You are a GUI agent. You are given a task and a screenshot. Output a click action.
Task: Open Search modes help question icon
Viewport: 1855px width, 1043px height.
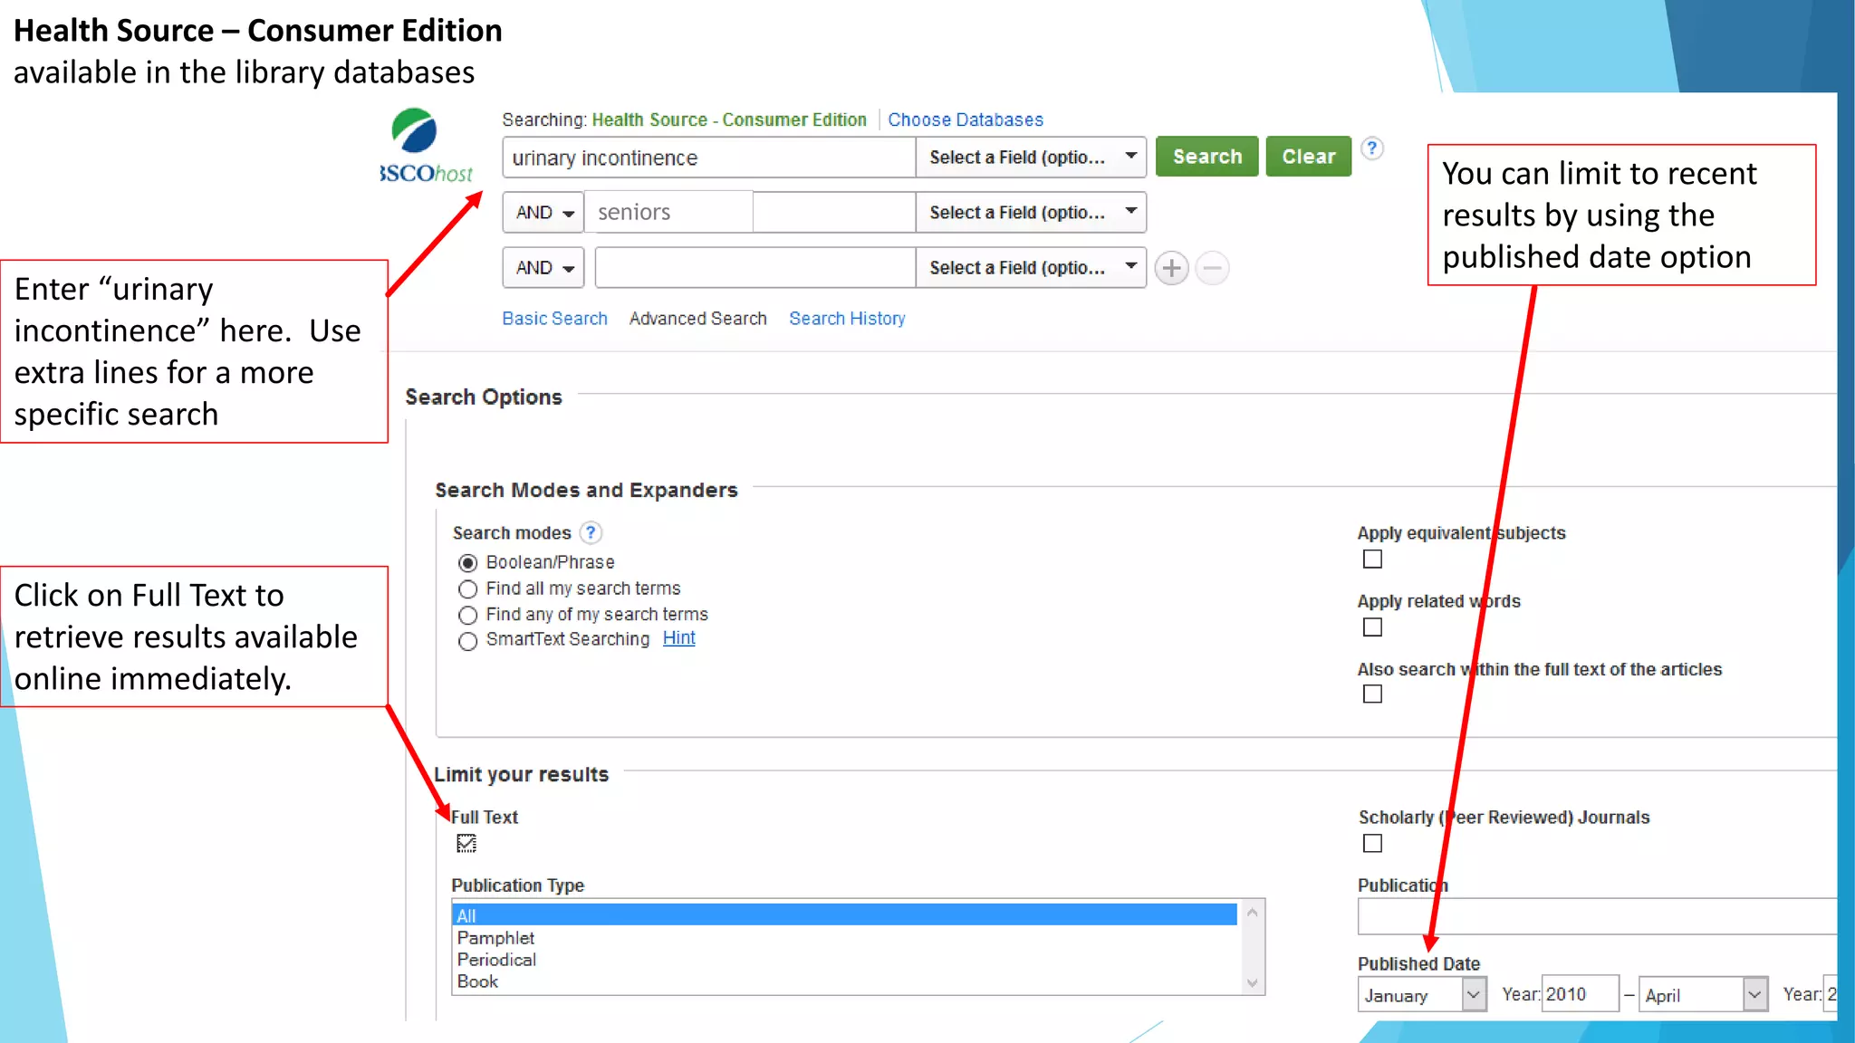591,532
